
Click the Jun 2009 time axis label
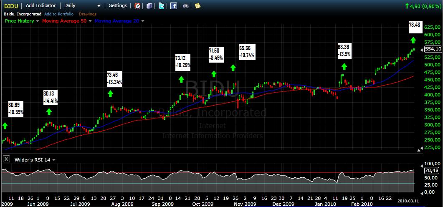coord(39,204)
